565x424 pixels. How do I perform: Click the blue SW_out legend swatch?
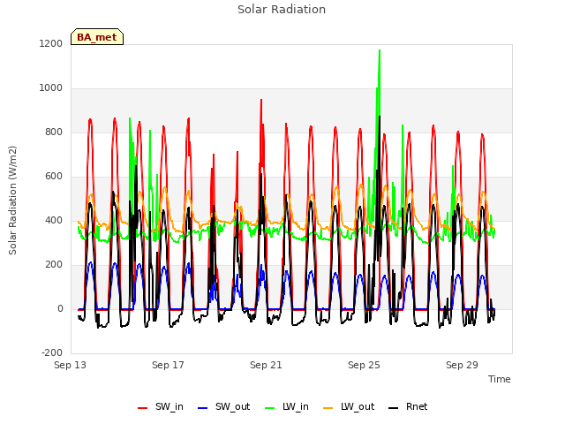click(x=203, y=408)
